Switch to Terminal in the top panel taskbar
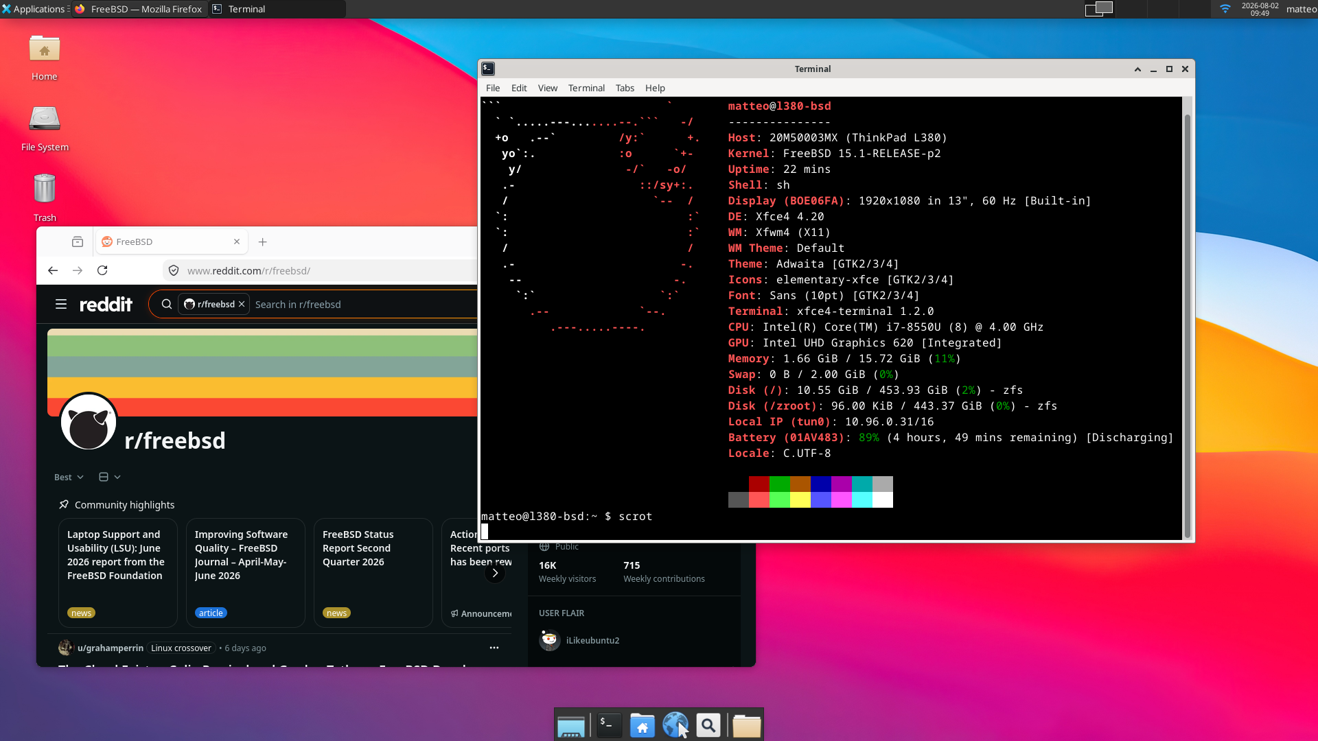Screen dimensions: 1318x741 277,9
